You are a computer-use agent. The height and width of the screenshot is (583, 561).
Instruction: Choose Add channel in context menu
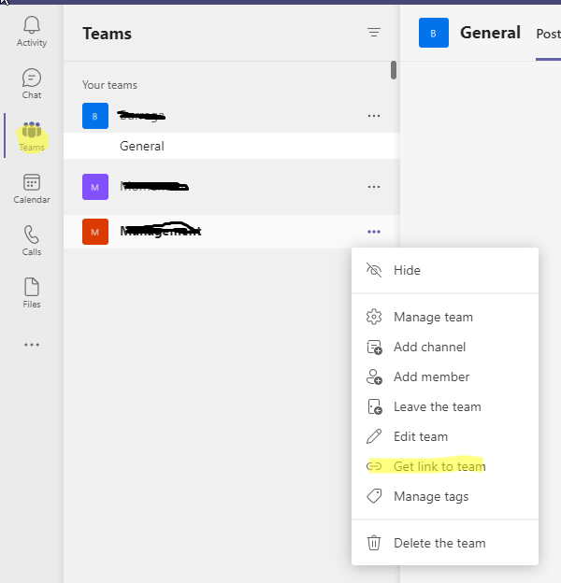[x=445, y=347]
